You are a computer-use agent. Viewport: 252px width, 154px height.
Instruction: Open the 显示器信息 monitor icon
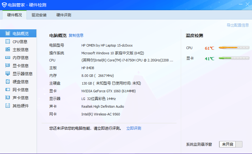(x=8, y=74)
